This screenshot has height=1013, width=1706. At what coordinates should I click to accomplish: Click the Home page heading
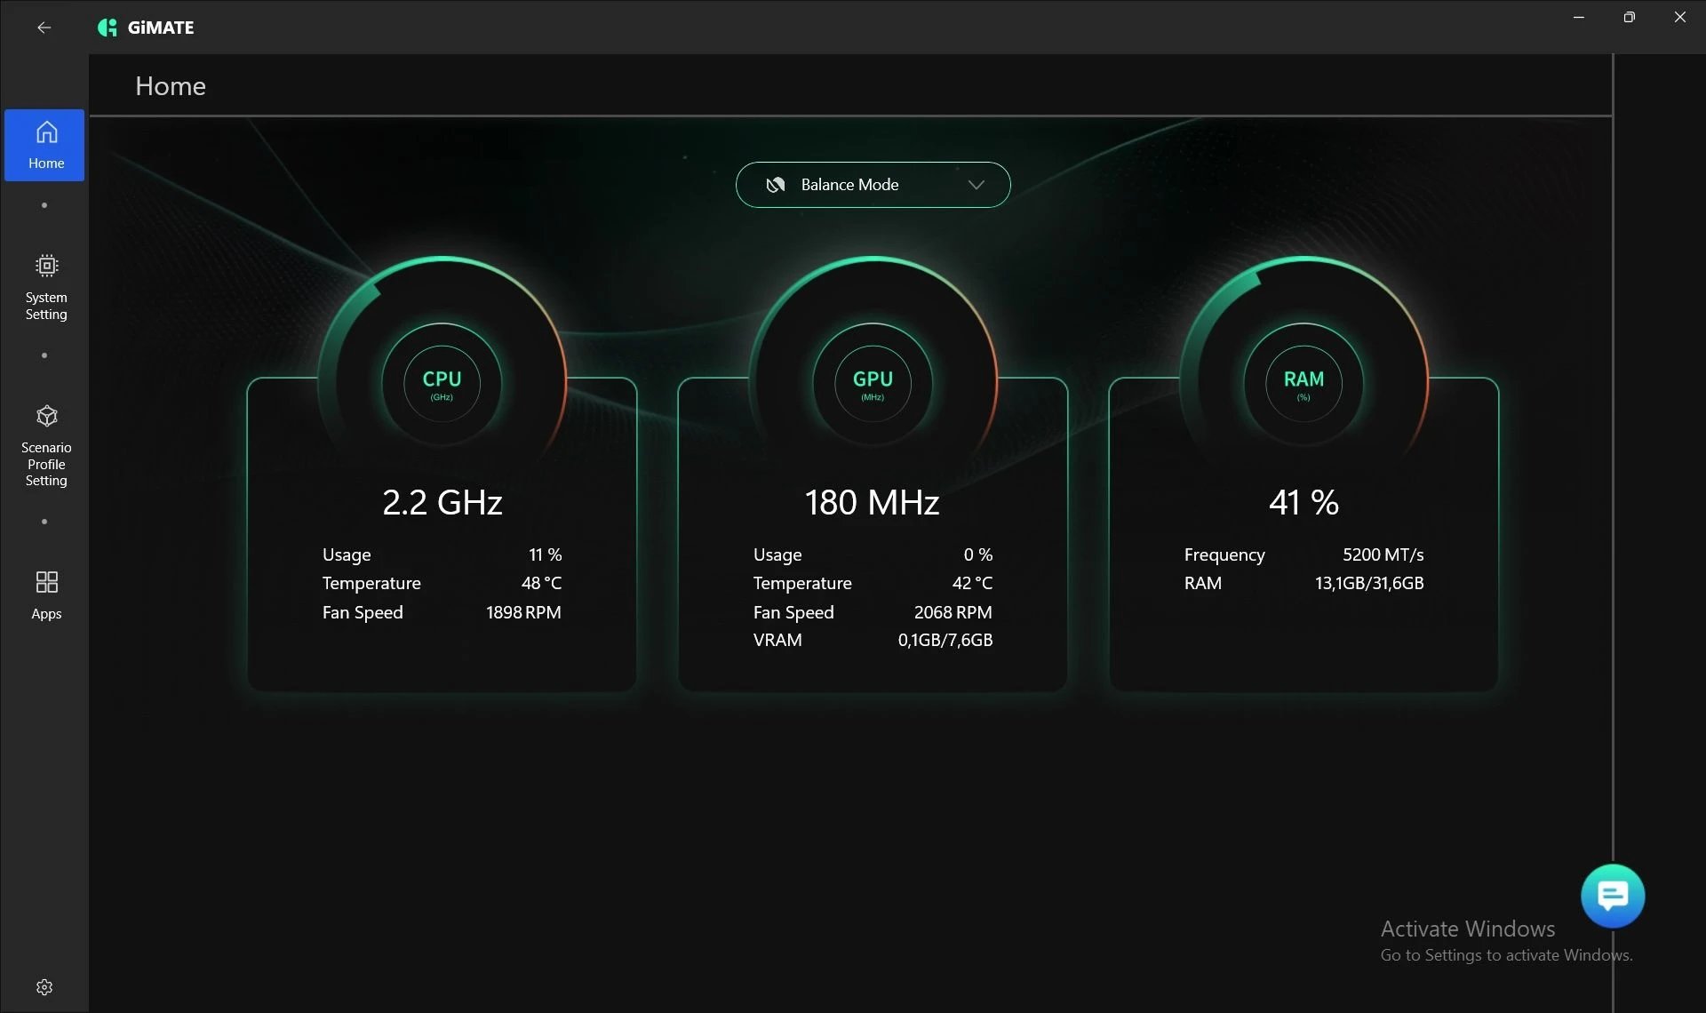coord(171,86)
